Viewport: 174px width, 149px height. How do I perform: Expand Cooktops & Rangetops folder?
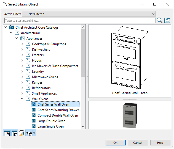tap(22, 44)
